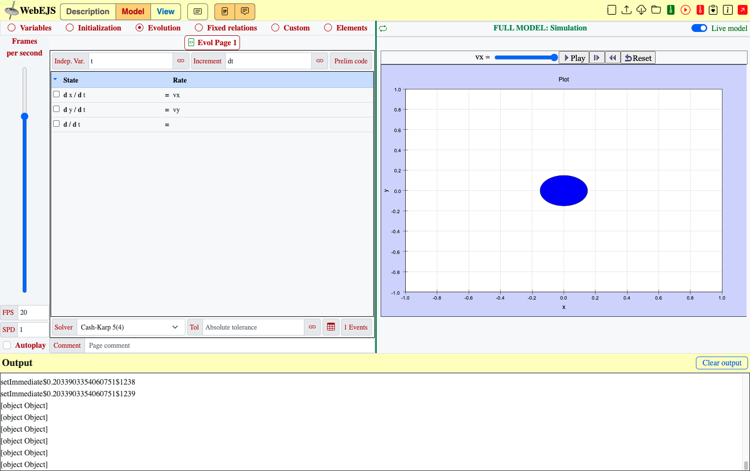Viewport: 750px width, 471px height.
Task: Click the Clear output button
Action: (721, 363)
